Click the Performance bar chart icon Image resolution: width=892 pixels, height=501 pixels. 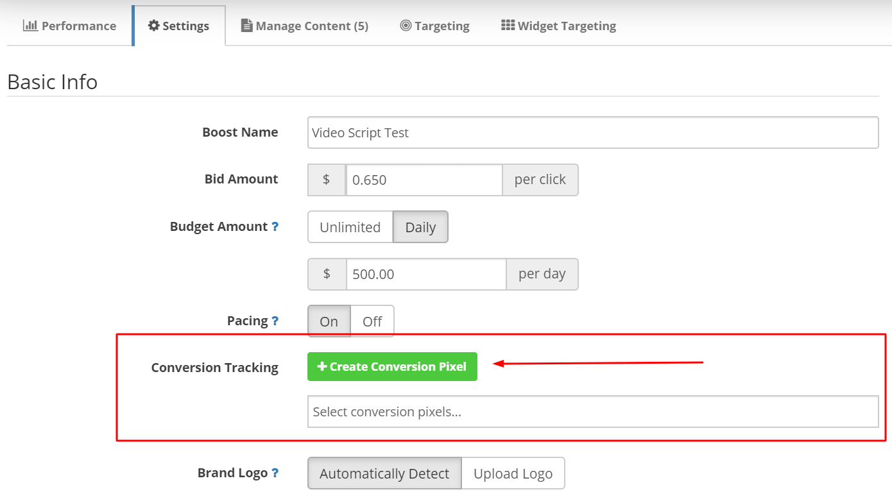click(30, 25)
